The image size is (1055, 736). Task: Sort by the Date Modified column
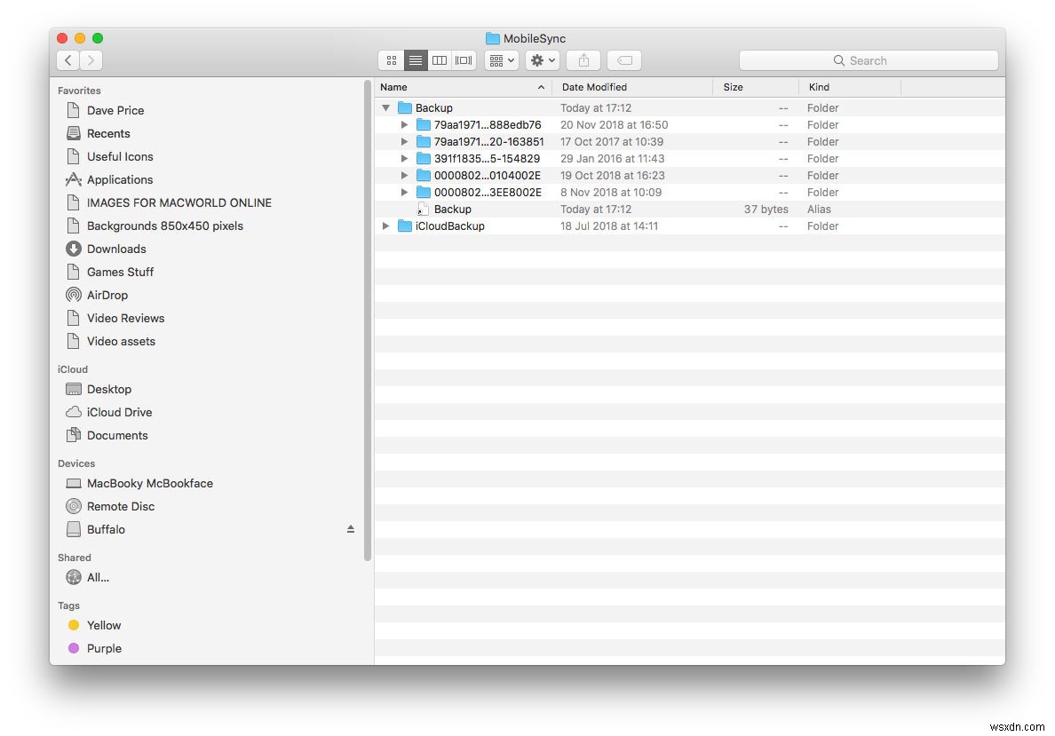593,87
